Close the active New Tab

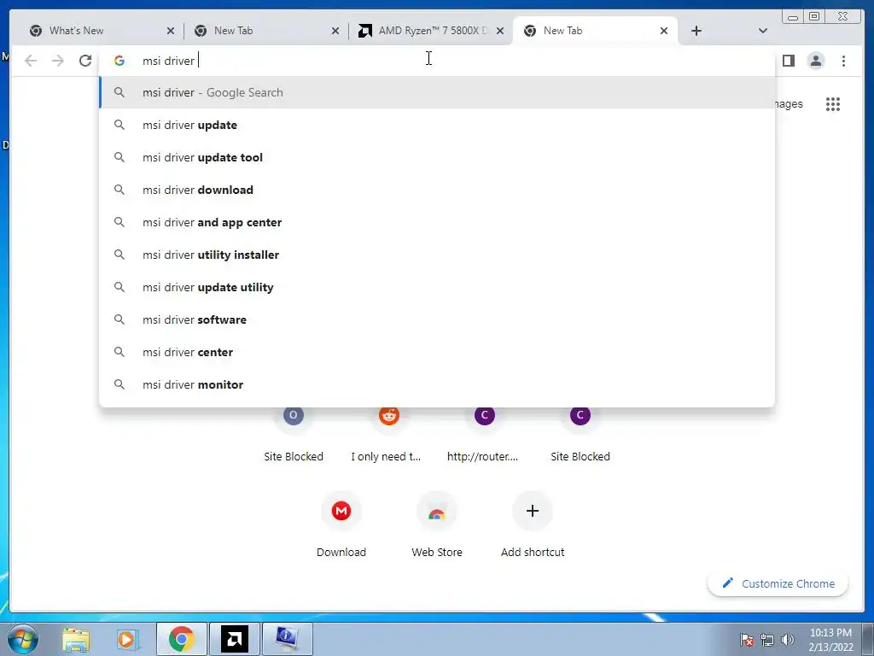(x=664, y=31)
